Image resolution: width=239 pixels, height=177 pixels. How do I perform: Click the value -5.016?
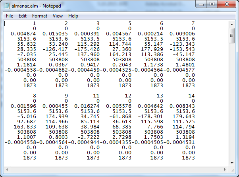click(x=27, y=117)
